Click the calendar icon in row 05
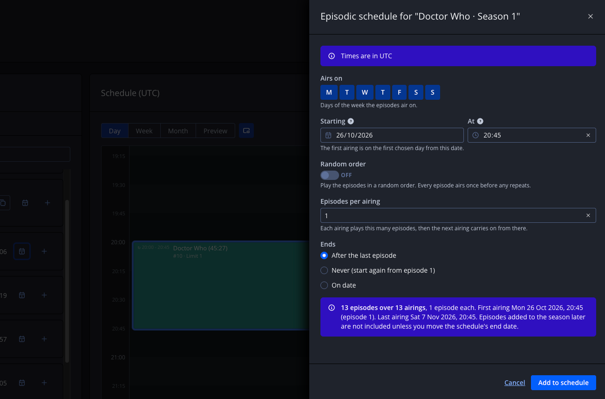 tap(22, 383)
